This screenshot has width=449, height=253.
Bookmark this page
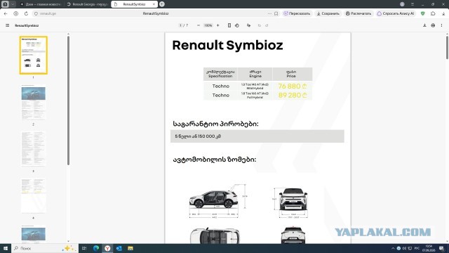tap(276, 13)
